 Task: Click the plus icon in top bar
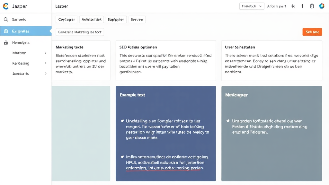293,6
